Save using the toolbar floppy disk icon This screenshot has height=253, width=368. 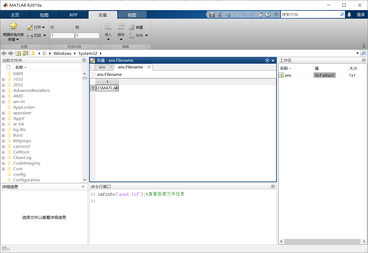(x=212, y=14)
